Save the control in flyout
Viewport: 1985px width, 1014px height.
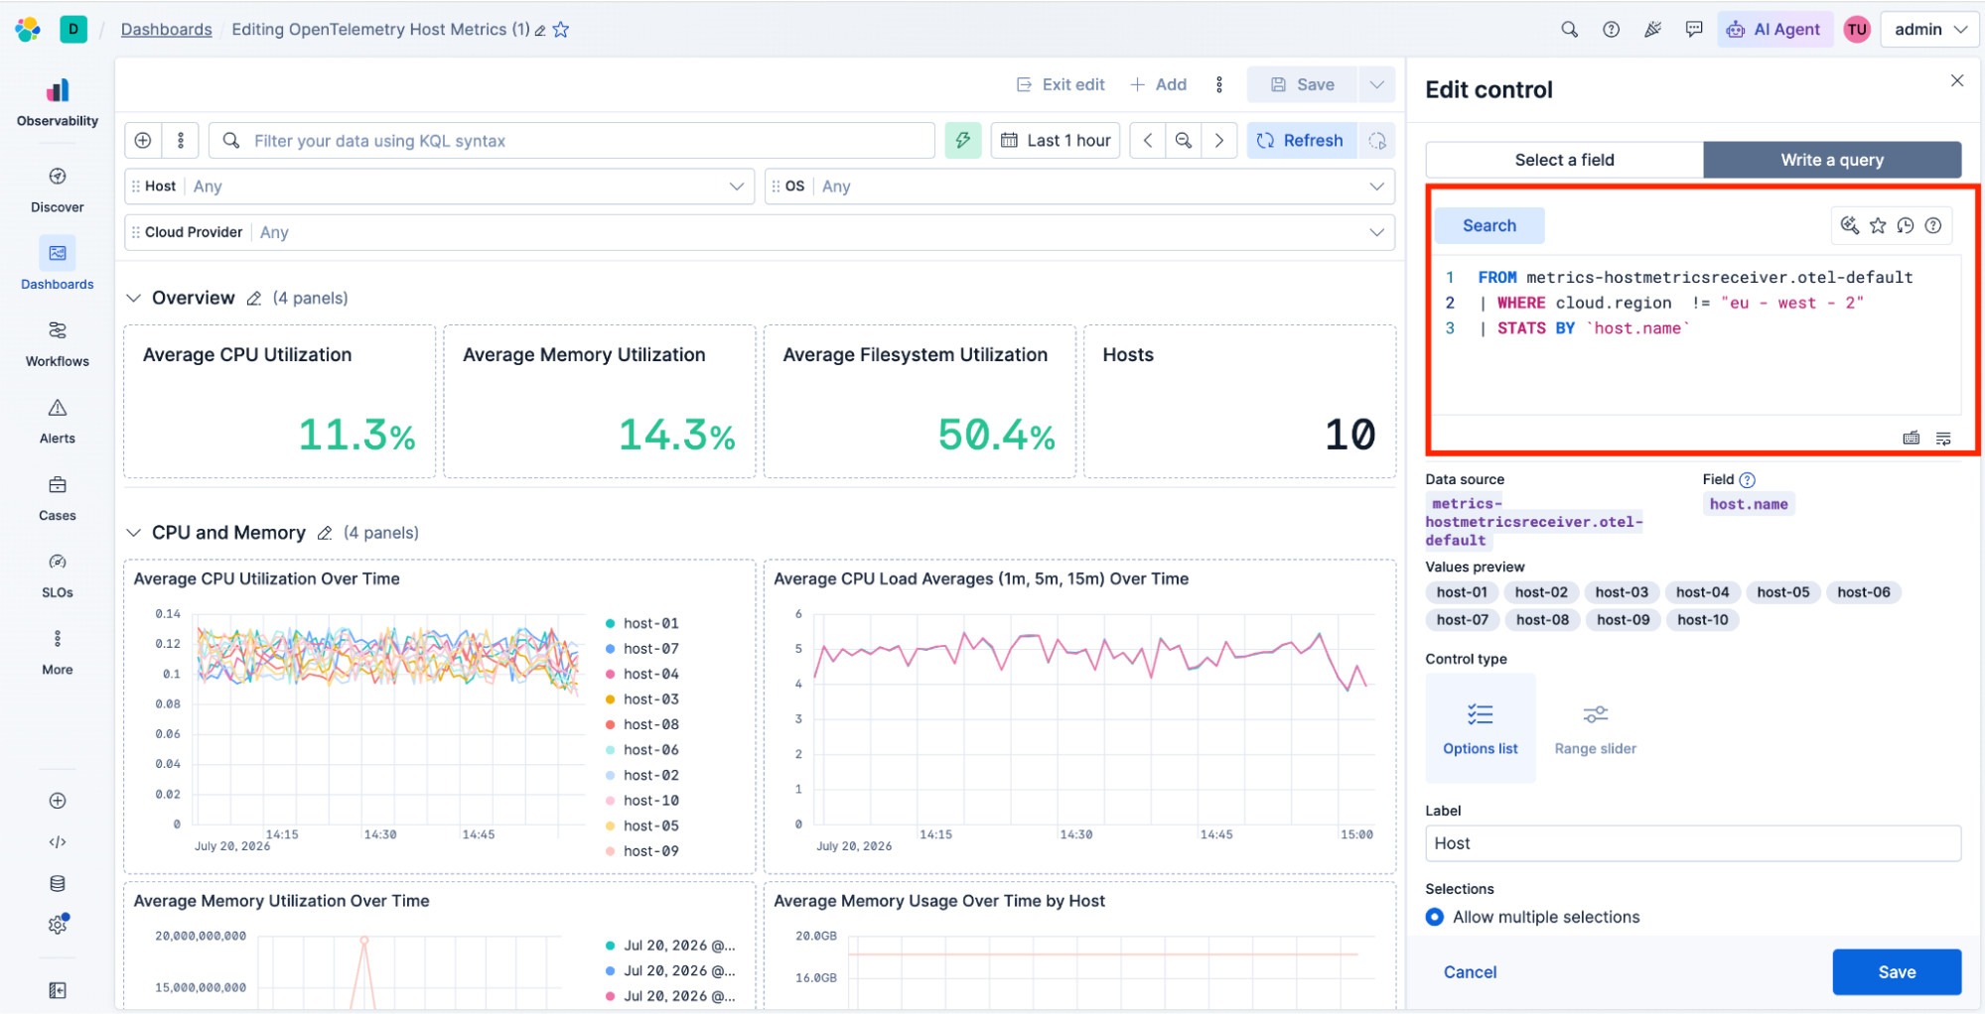click(x=1897, y=973)
